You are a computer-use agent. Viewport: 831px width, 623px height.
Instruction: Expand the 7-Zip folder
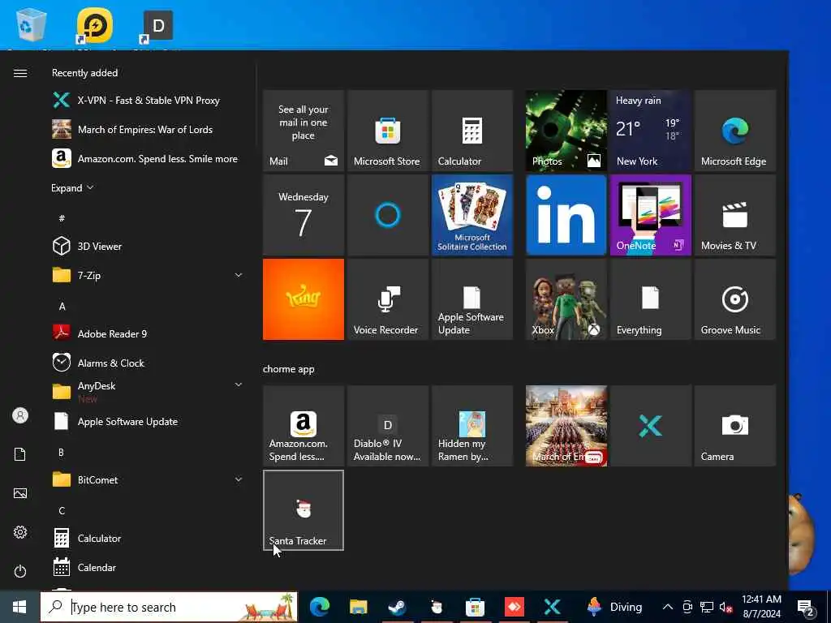(238, 275)
